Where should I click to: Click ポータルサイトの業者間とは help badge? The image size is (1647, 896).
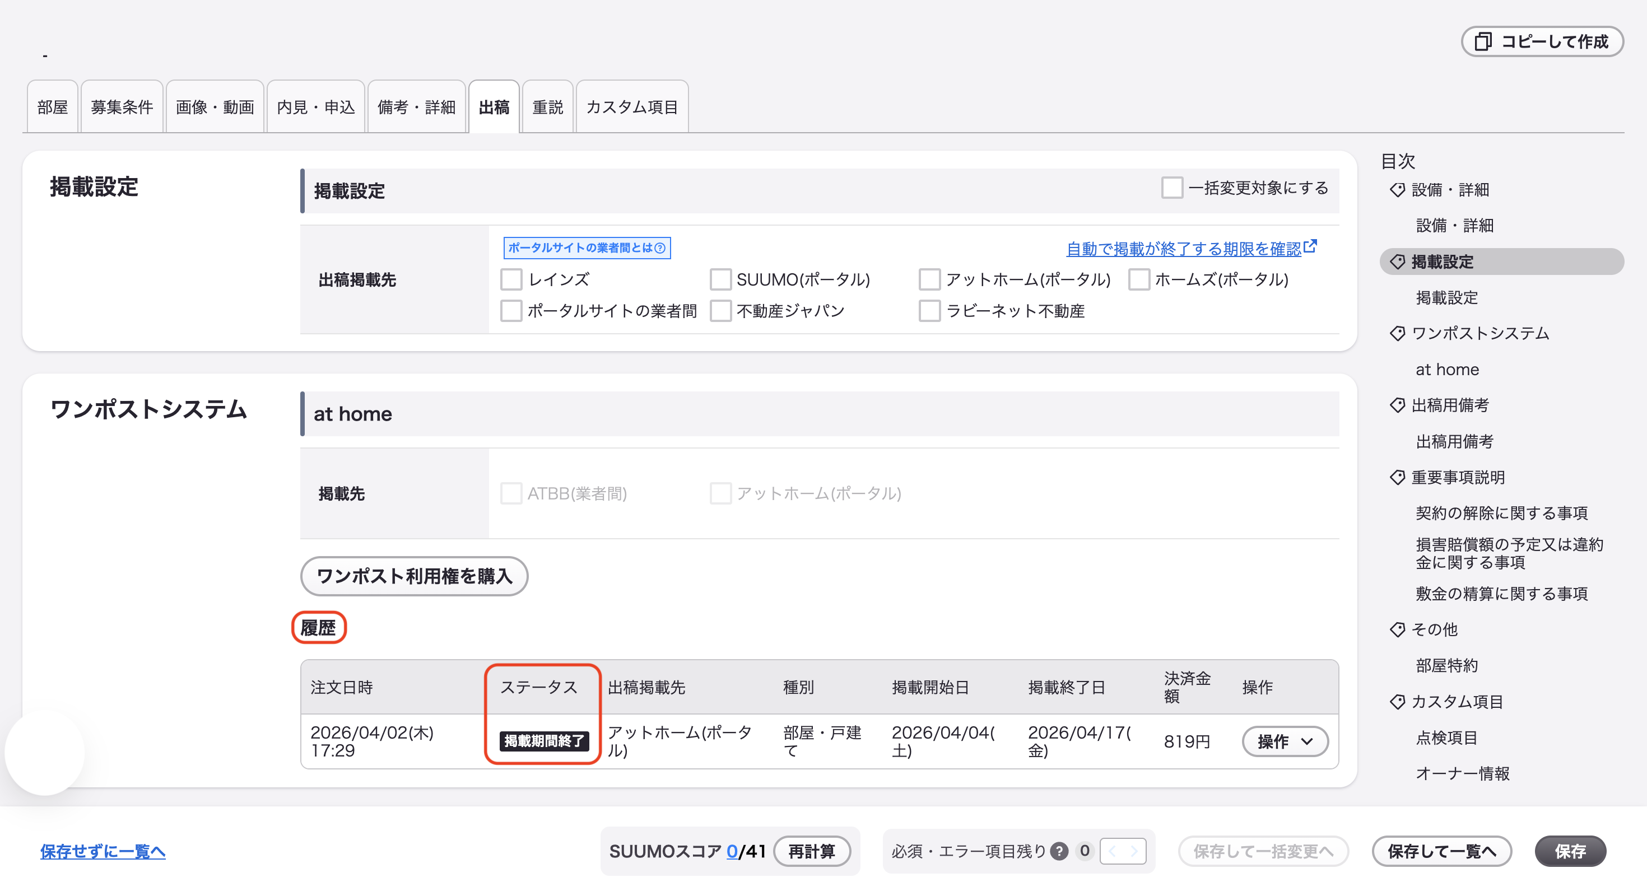pos(587,248)
